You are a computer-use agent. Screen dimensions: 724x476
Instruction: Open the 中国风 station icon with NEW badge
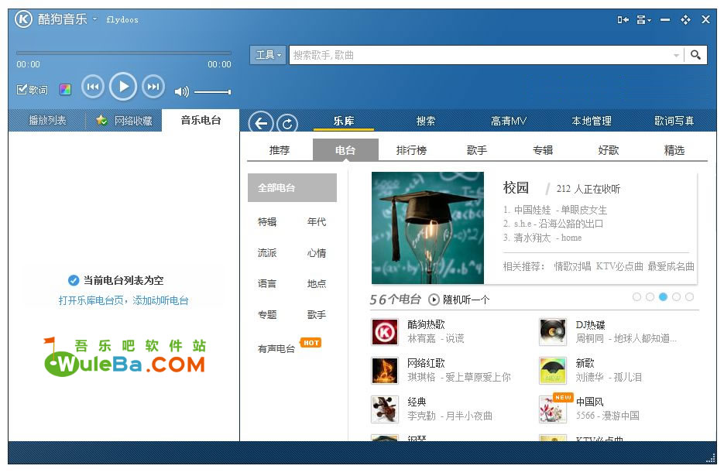pyautogui.click(x=554, y=408)
